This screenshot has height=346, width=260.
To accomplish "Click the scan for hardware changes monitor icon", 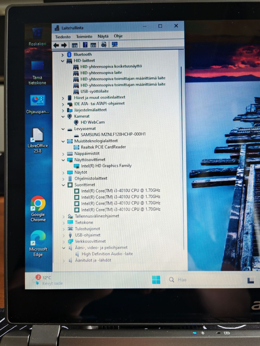I will [x=115, y=44].
